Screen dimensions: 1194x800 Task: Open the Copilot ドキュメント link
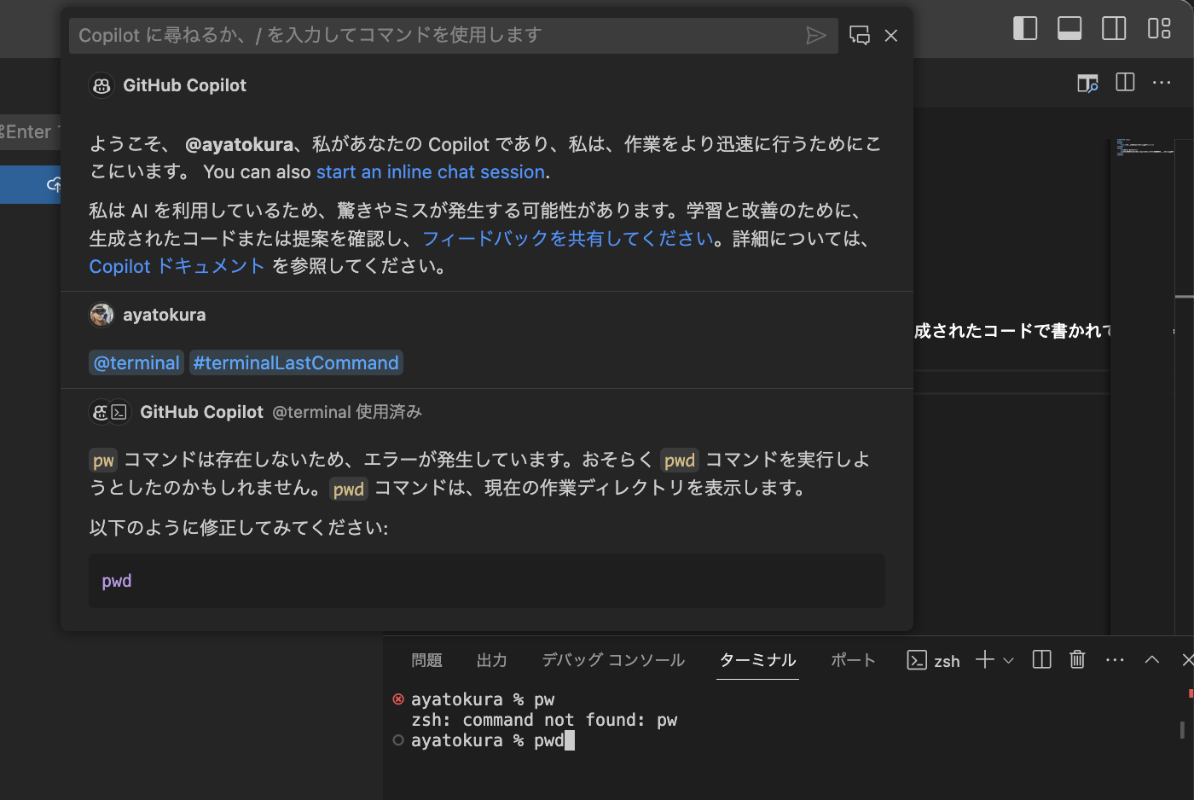coord(177,266)
